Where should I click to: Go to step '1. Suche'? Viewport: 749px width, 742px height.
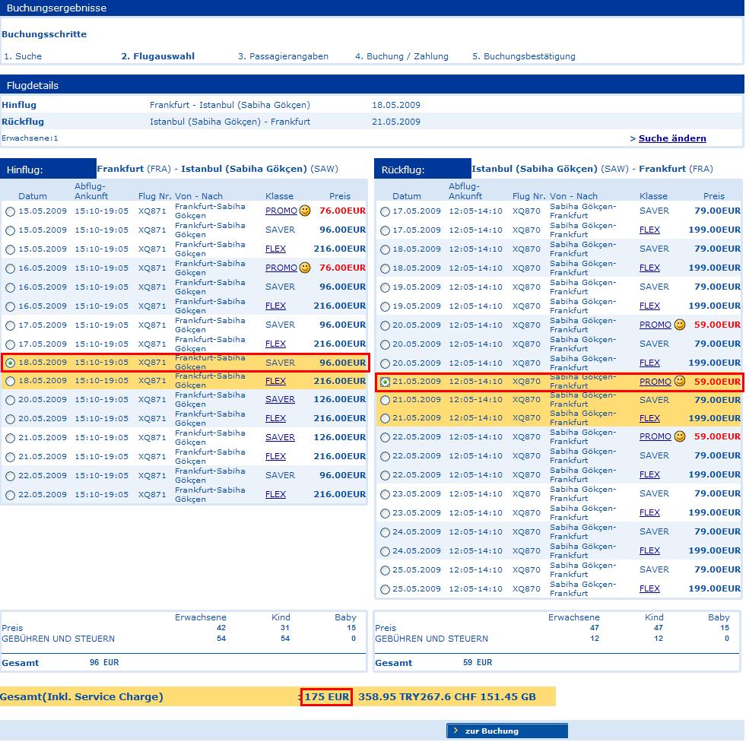pyautogui.click(x=23, y=56)
